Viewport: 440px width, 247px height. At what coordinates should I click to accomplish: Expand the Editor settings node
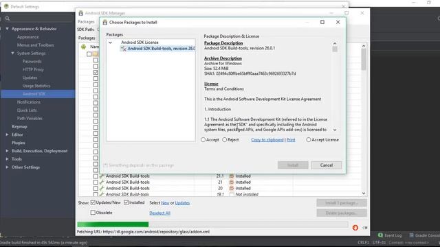point(7,134)
